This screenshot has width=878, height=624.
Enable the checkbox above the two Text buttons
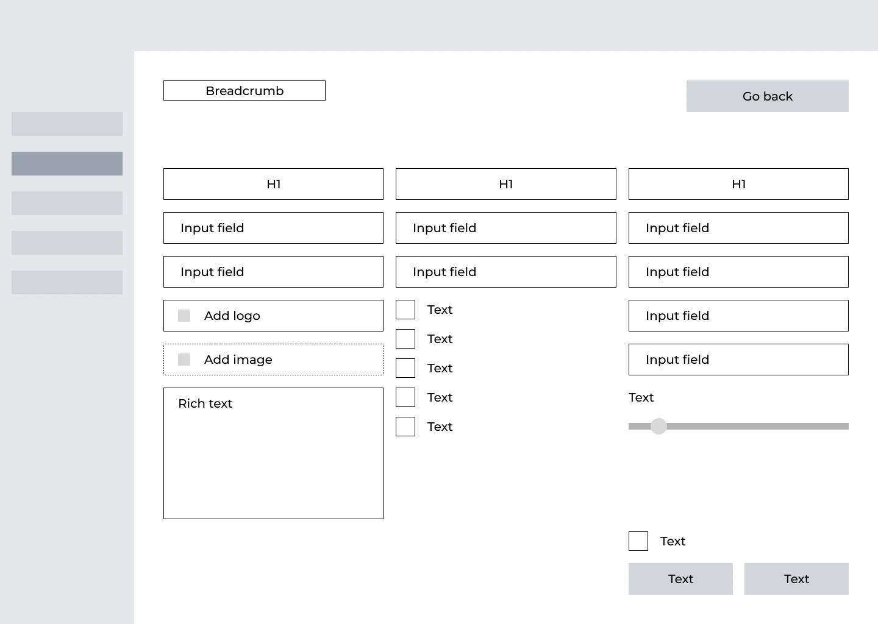(638, 541)
